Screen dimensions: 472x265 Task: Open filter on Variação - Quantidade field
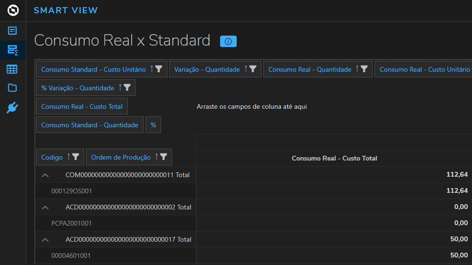coord(253,69)
